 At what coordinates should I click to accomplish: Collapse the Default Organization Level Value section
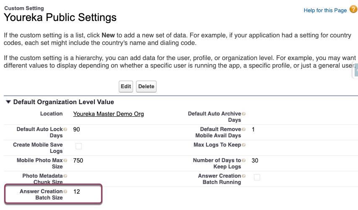point(8,102)
